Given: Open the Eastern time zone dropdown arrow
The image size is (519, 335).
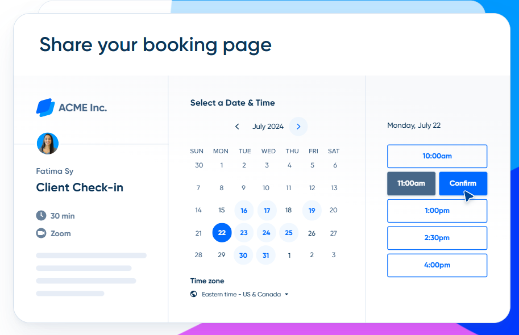Looking at the screenshot, I should pyautogui.click(x=287, y=294).
